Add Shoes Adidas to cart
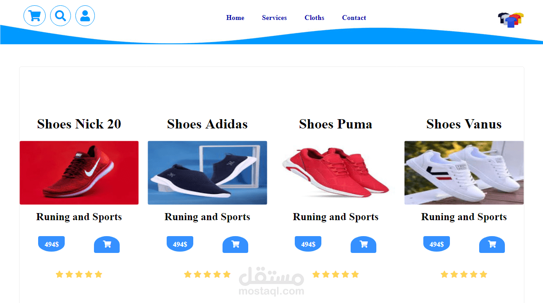 click(x=235, y=245)
